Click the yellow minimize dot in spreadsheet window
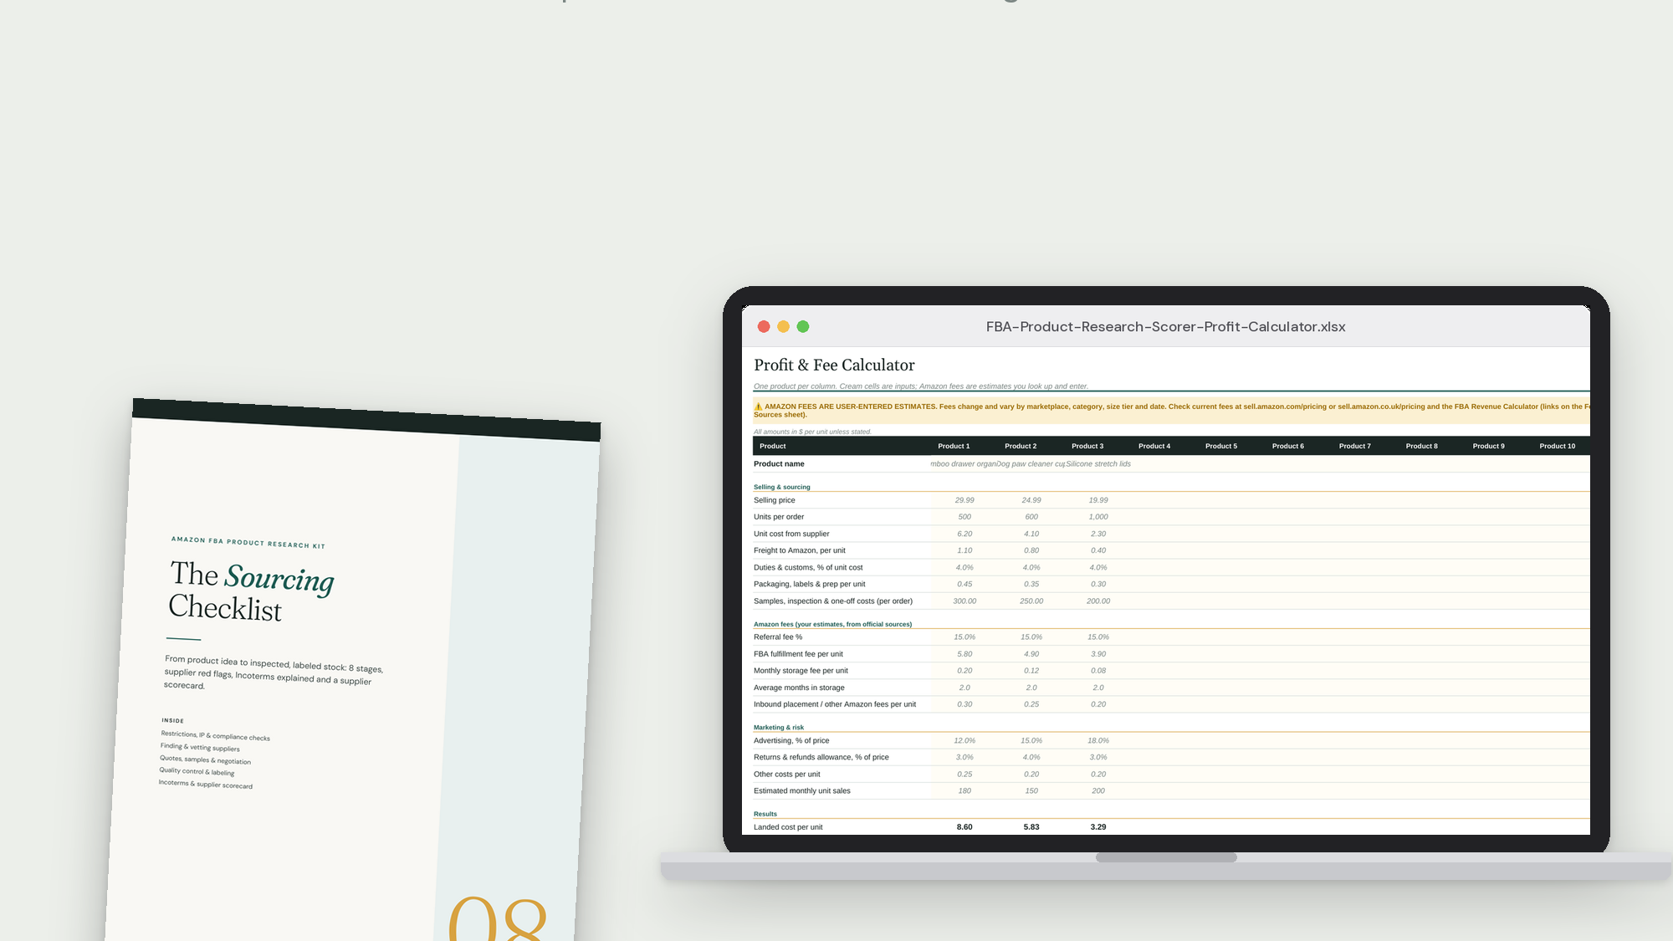The width and height of the screenshot is (1673, 941). pyautogui.click(x=783, y=327)
